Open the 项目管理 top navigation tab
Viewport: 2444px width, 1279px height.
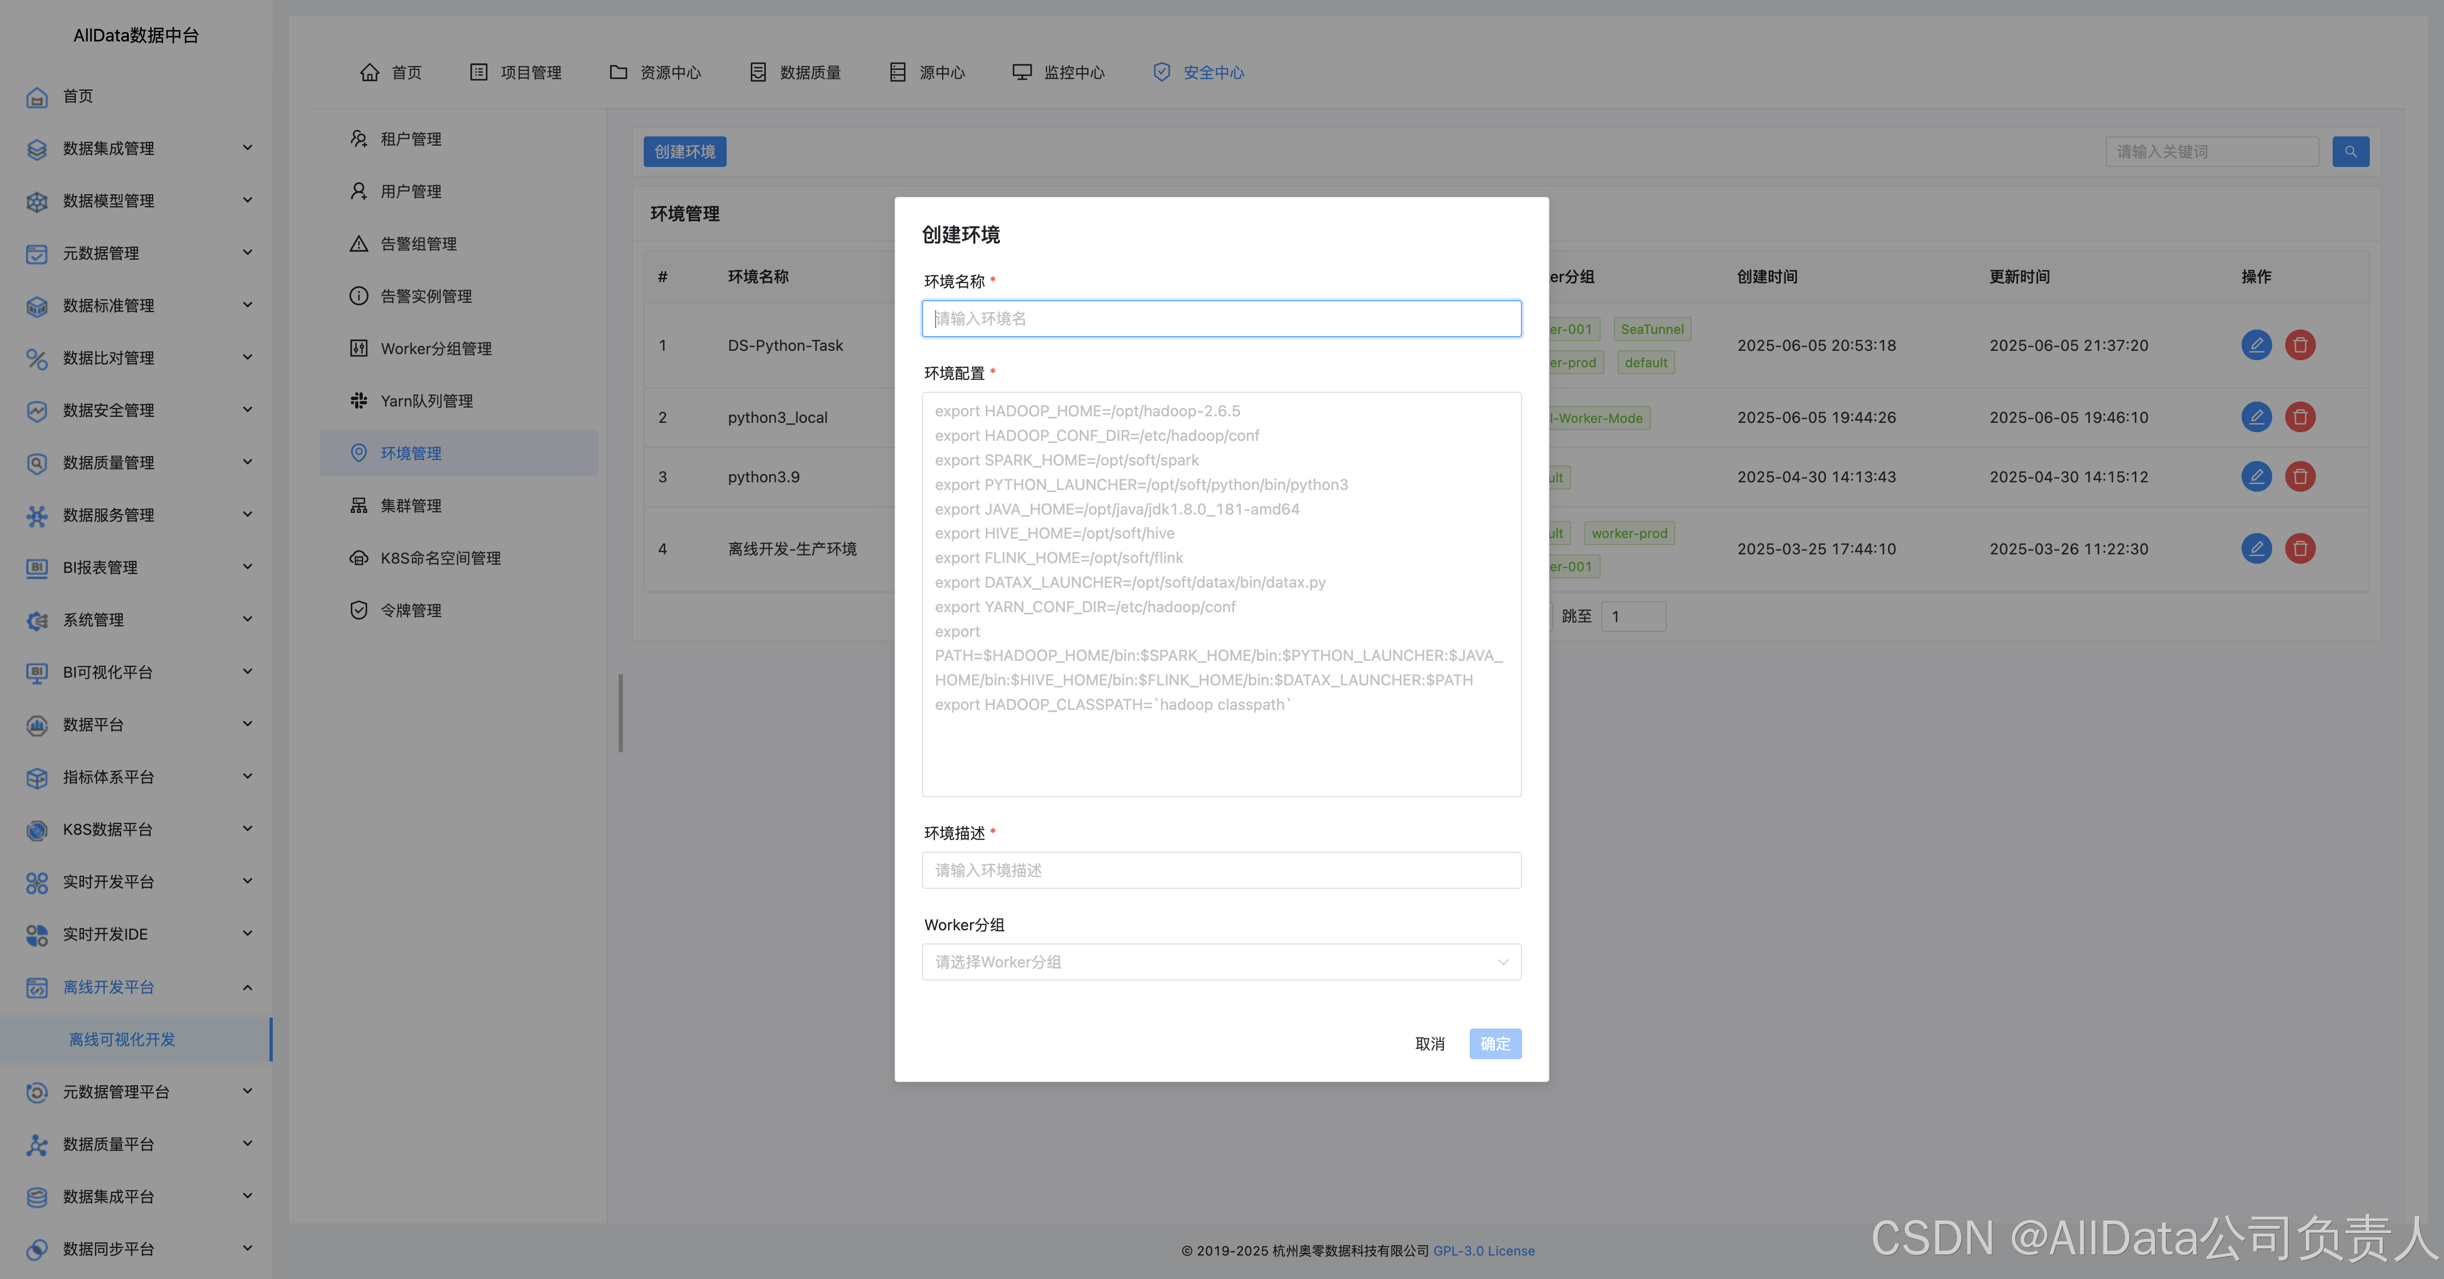(x=516, y=73)
